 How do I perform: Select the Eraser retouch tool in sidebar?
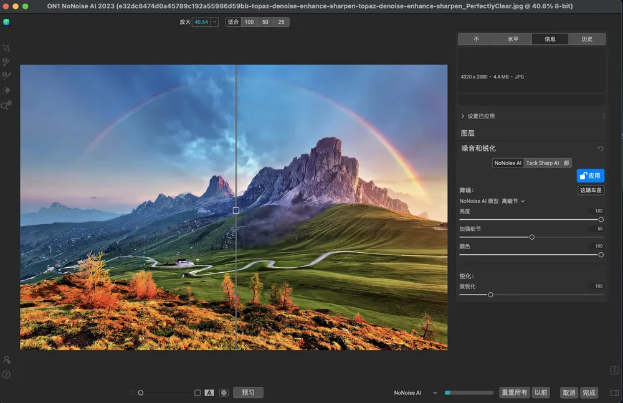pyautogui.click(x=6, y=91)
